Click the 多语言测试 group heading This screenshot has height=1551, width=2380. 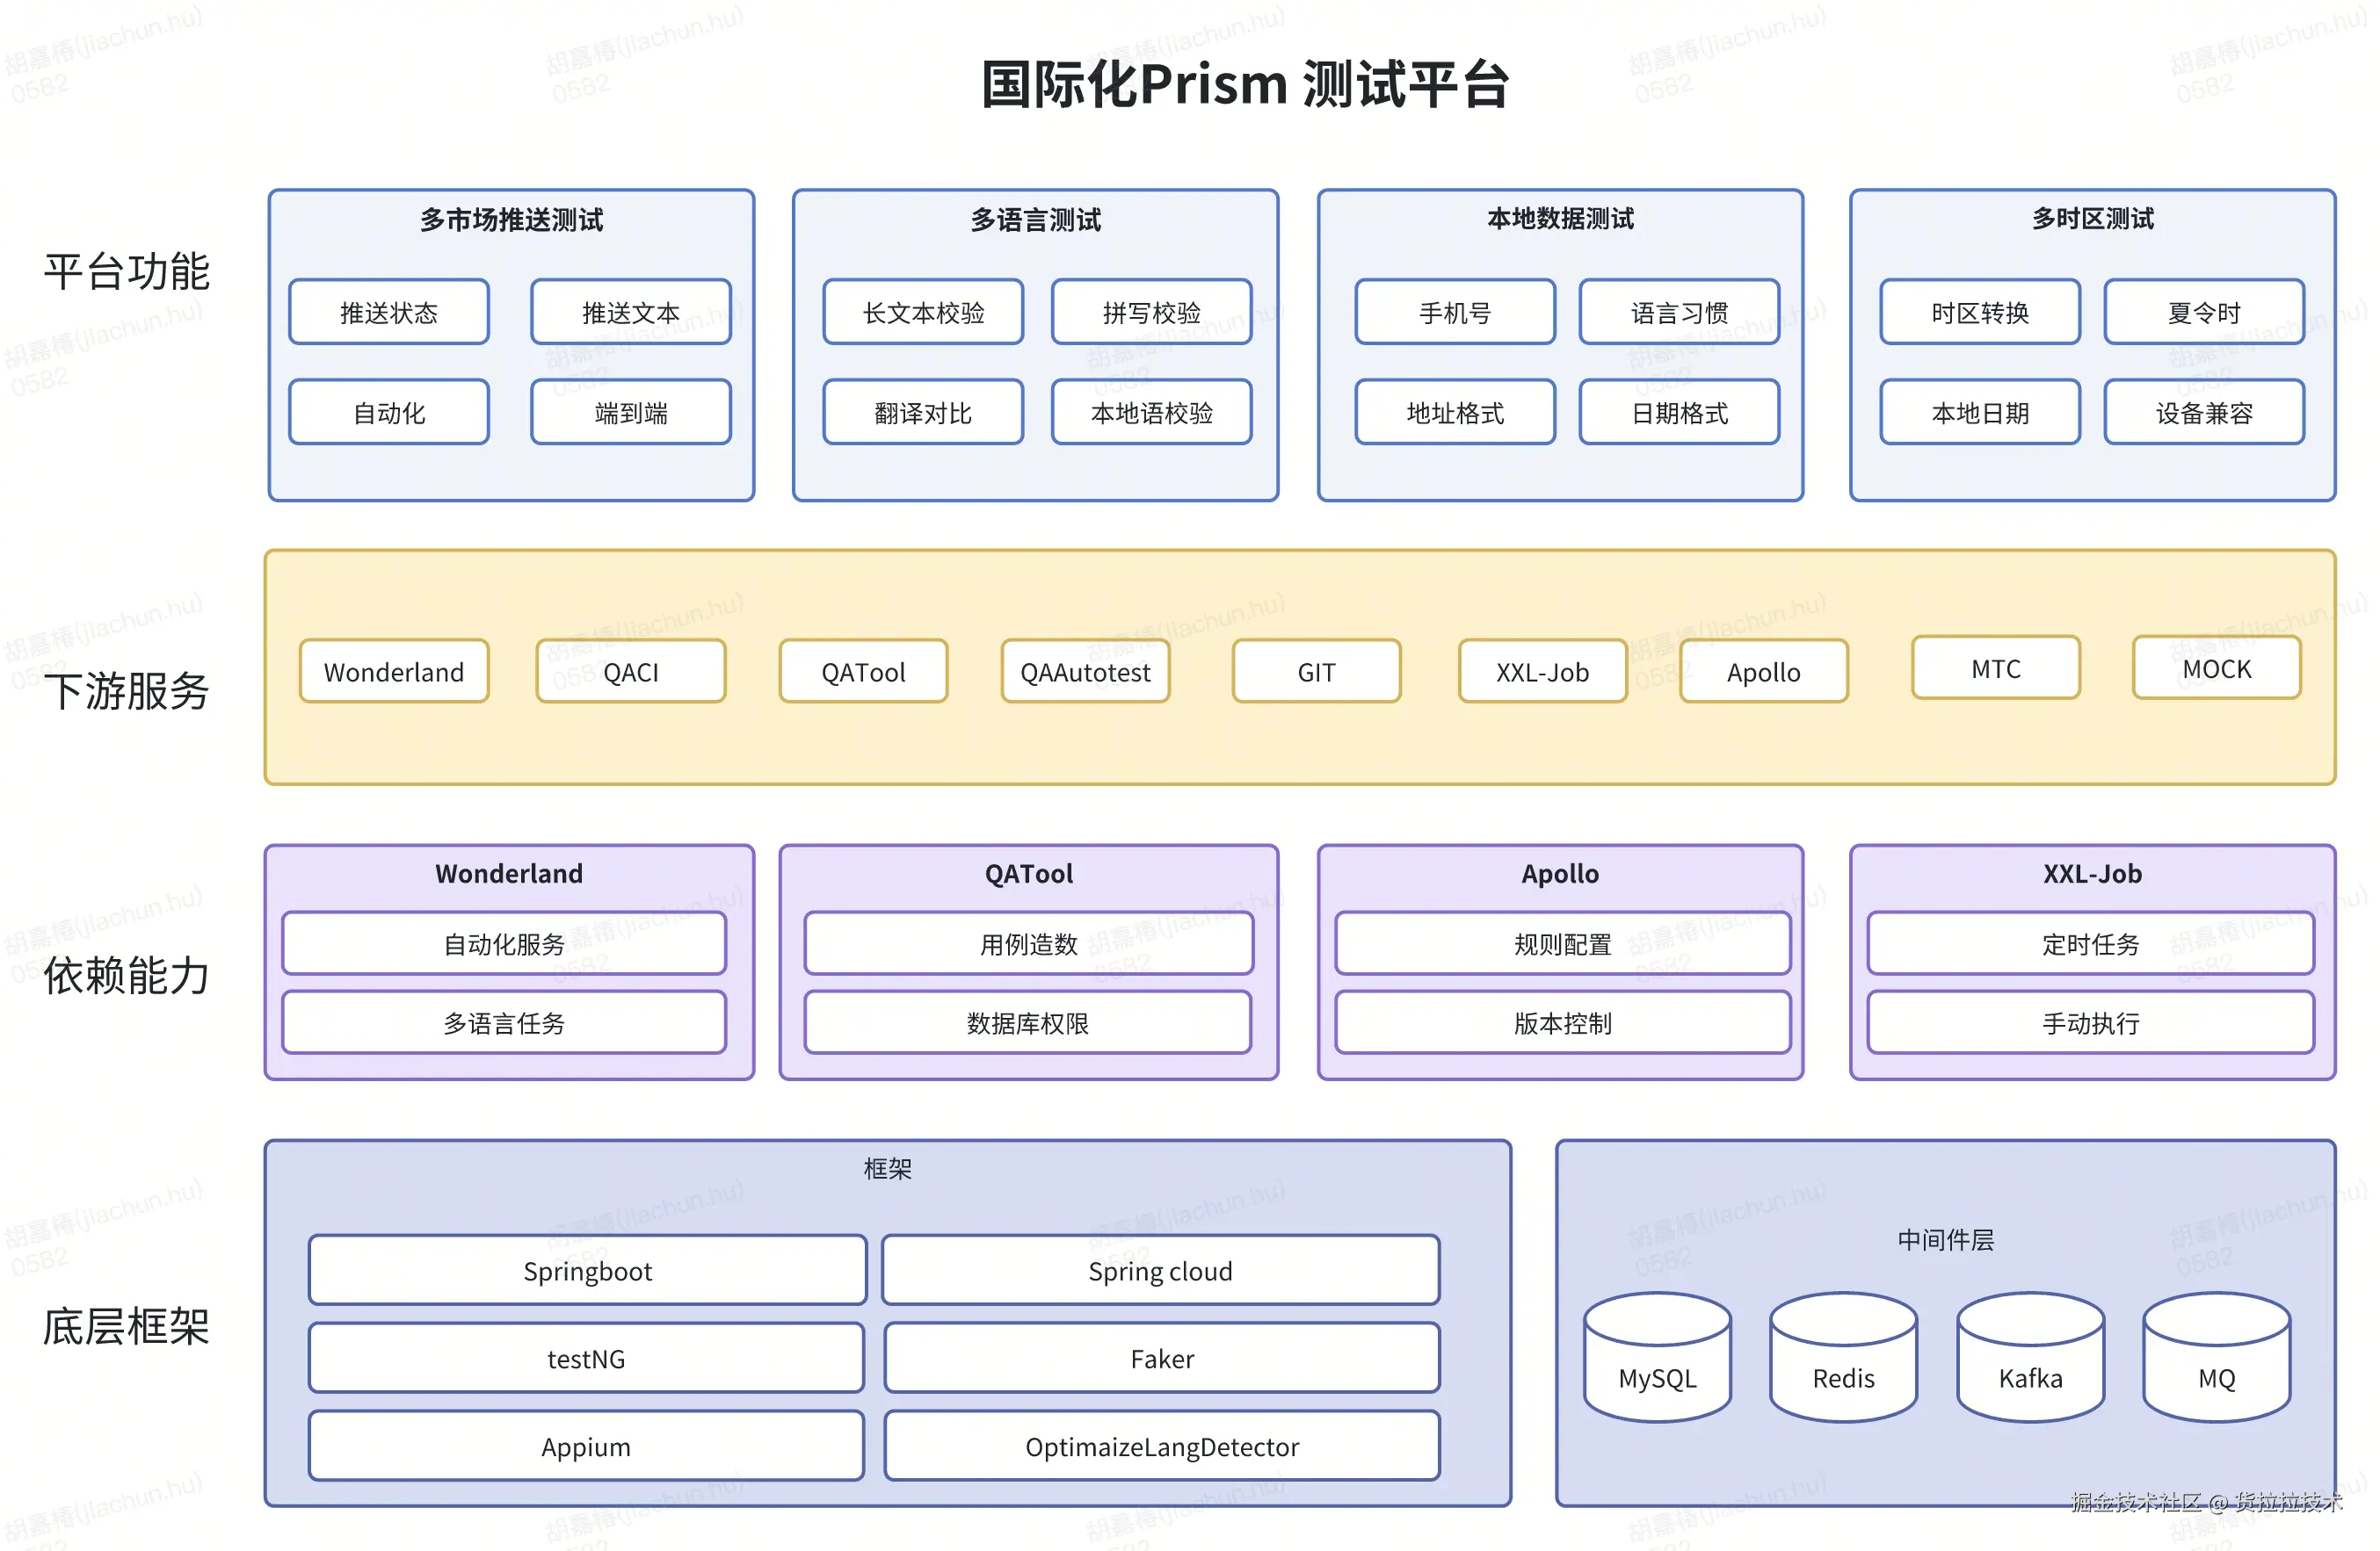pyautogui.click(x=1035, y=220)
